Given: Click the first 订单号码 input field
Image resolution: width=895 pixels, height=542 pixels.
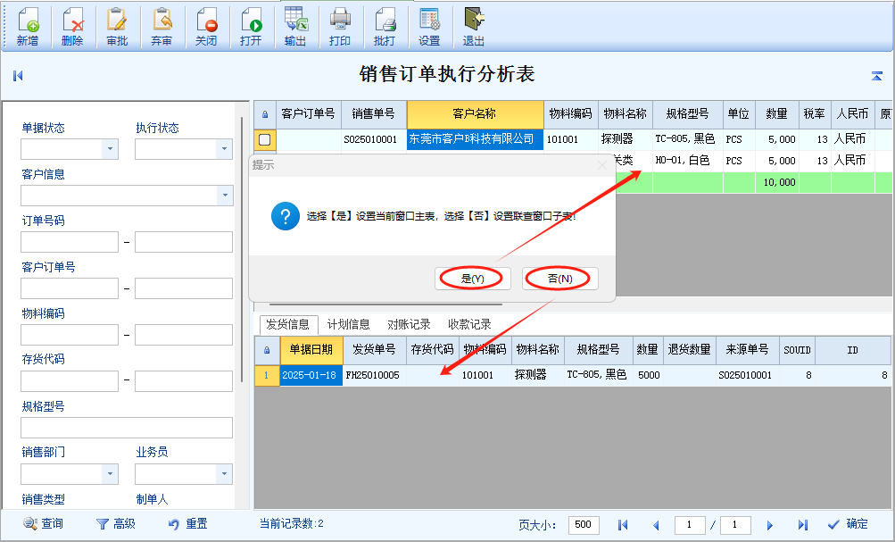Looking at the screenshot, I should coord(70,242).
